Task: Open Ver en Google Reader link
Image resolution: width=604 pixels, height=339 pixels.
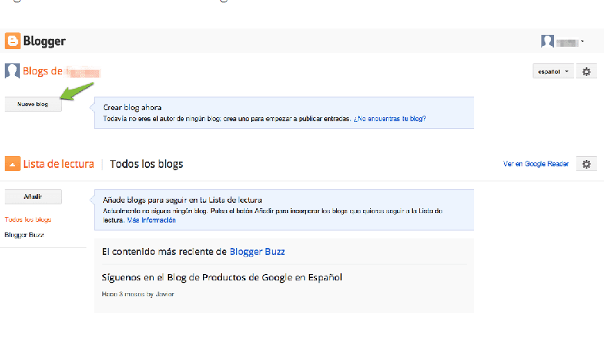Action: [x=536, y=164]
